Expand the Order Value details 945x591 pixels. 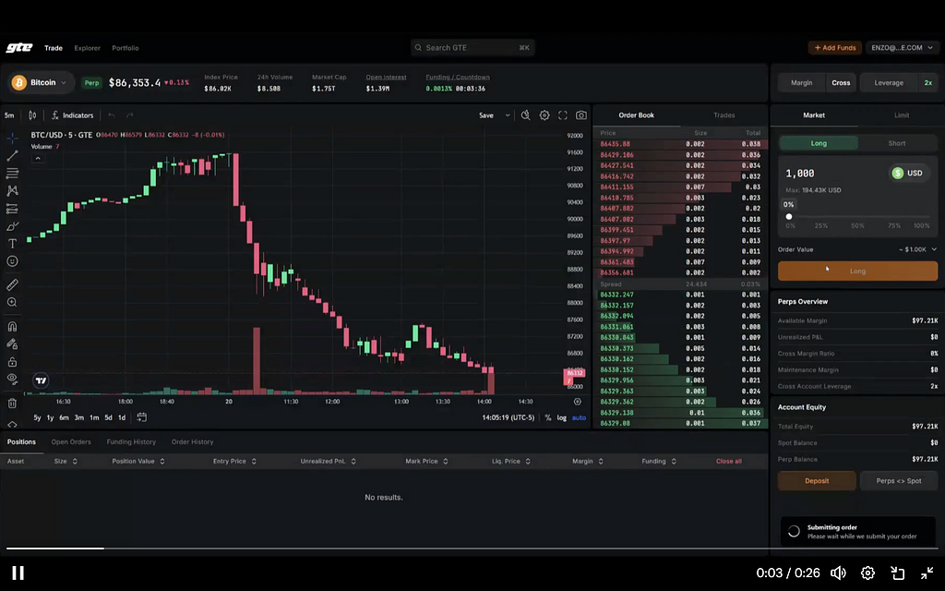click(x=934, y=249)
